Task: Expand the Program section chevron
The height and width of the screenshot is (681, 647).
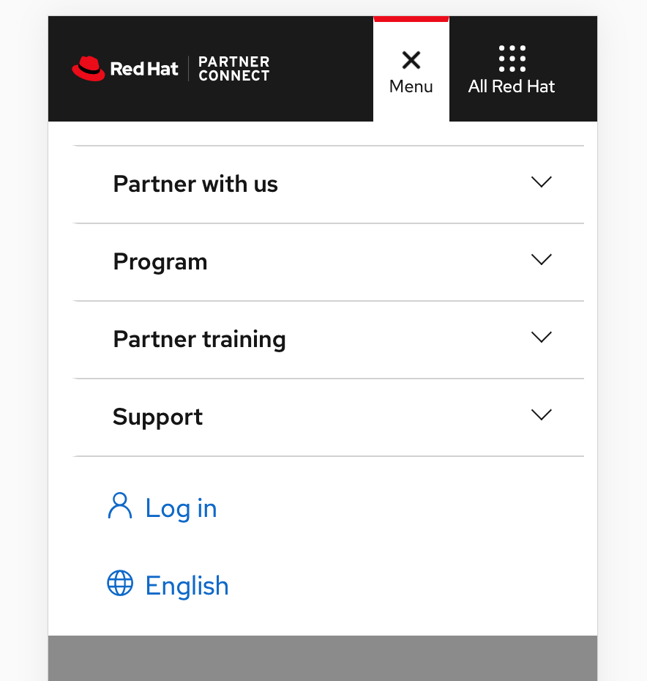Action: [541, 259]
